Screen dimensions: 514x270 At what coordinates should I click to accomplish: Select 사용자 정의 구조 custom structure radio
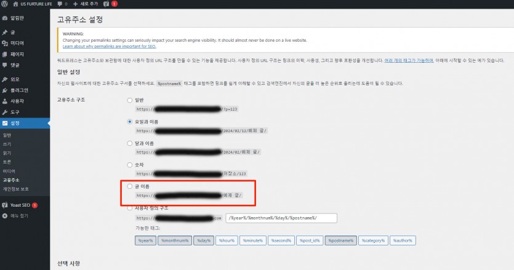tap(129, 208)
